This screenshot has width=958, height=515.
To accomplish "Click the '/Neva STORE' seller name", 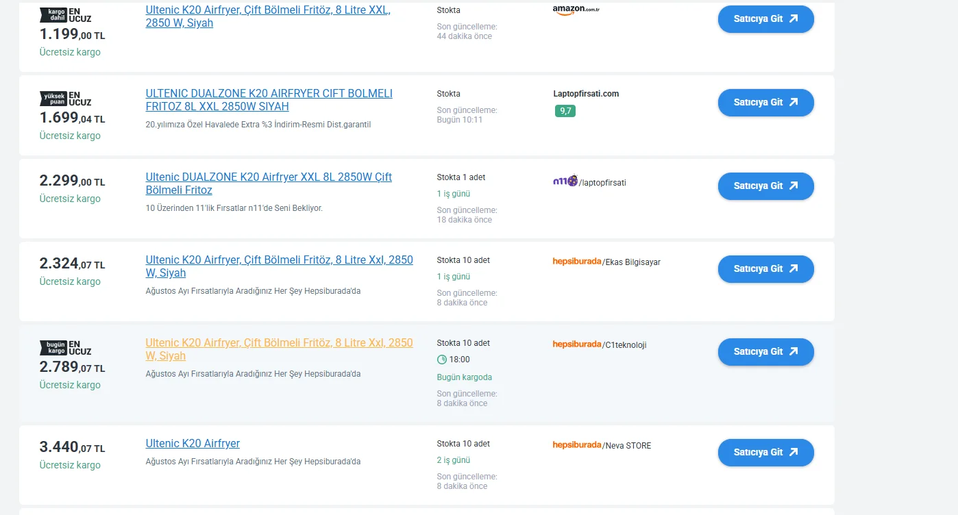I will [x=626, y=445].
